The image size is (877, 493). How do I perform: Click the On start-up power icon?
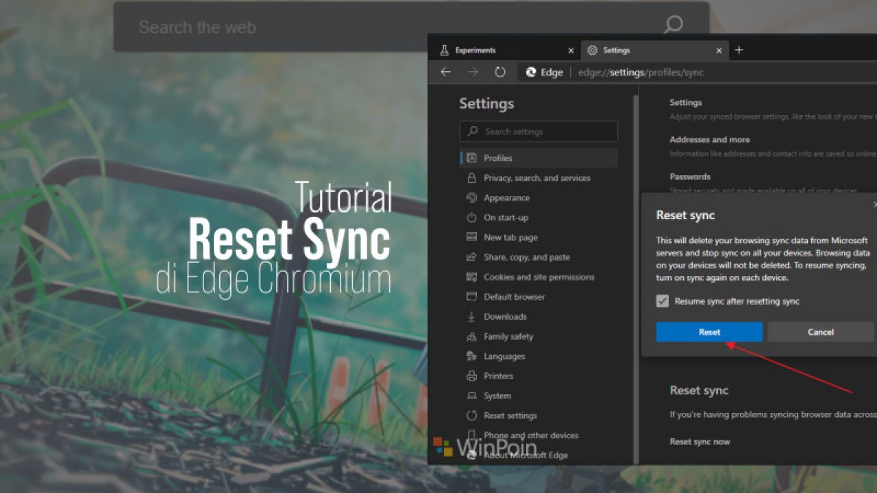click(471, 218)
